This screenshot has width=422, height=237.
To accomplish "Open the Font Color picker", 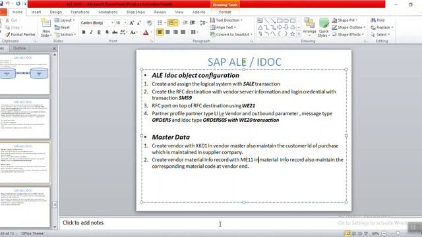I will tap(146, 32).
